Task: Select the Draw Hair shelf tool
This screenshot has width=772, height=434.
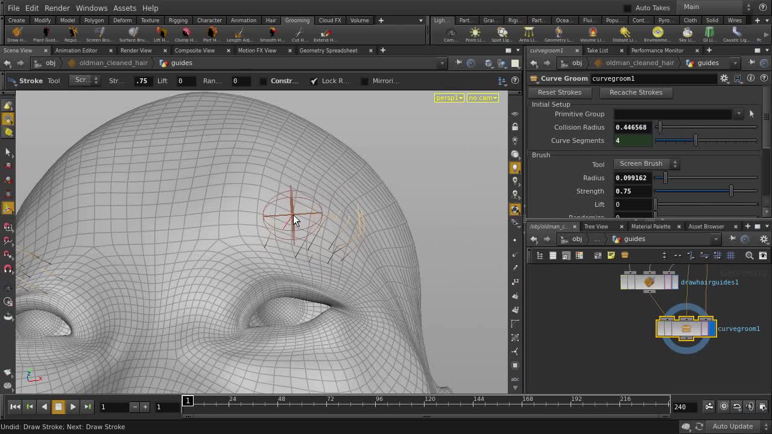Action: tap(17, 34)
